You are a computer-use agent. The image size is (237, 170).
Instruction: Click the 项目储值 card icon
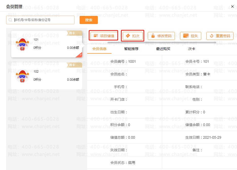[96, 36]
